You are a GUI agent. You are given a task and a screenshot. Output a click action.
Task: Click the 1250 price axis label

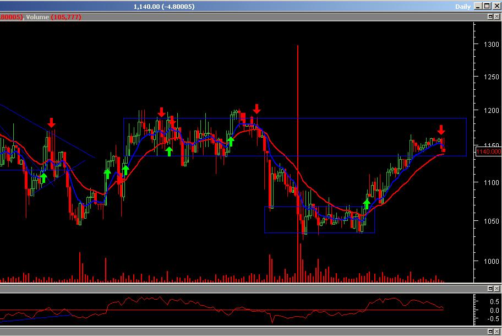(x=491, y=77)
